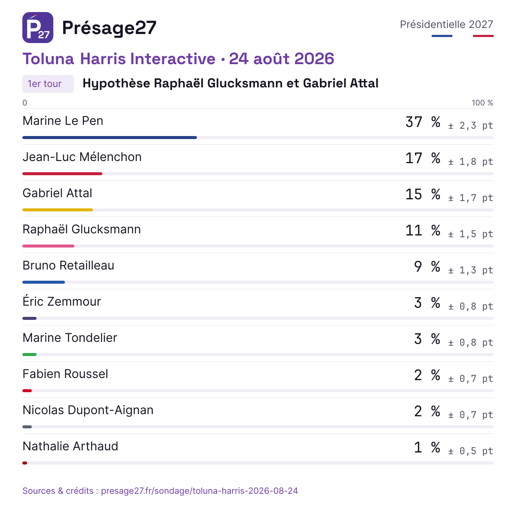Click Gabriel Attal's yellow bar
The image size is (516, 508).
pyautogui.click(x=58, y=210)
